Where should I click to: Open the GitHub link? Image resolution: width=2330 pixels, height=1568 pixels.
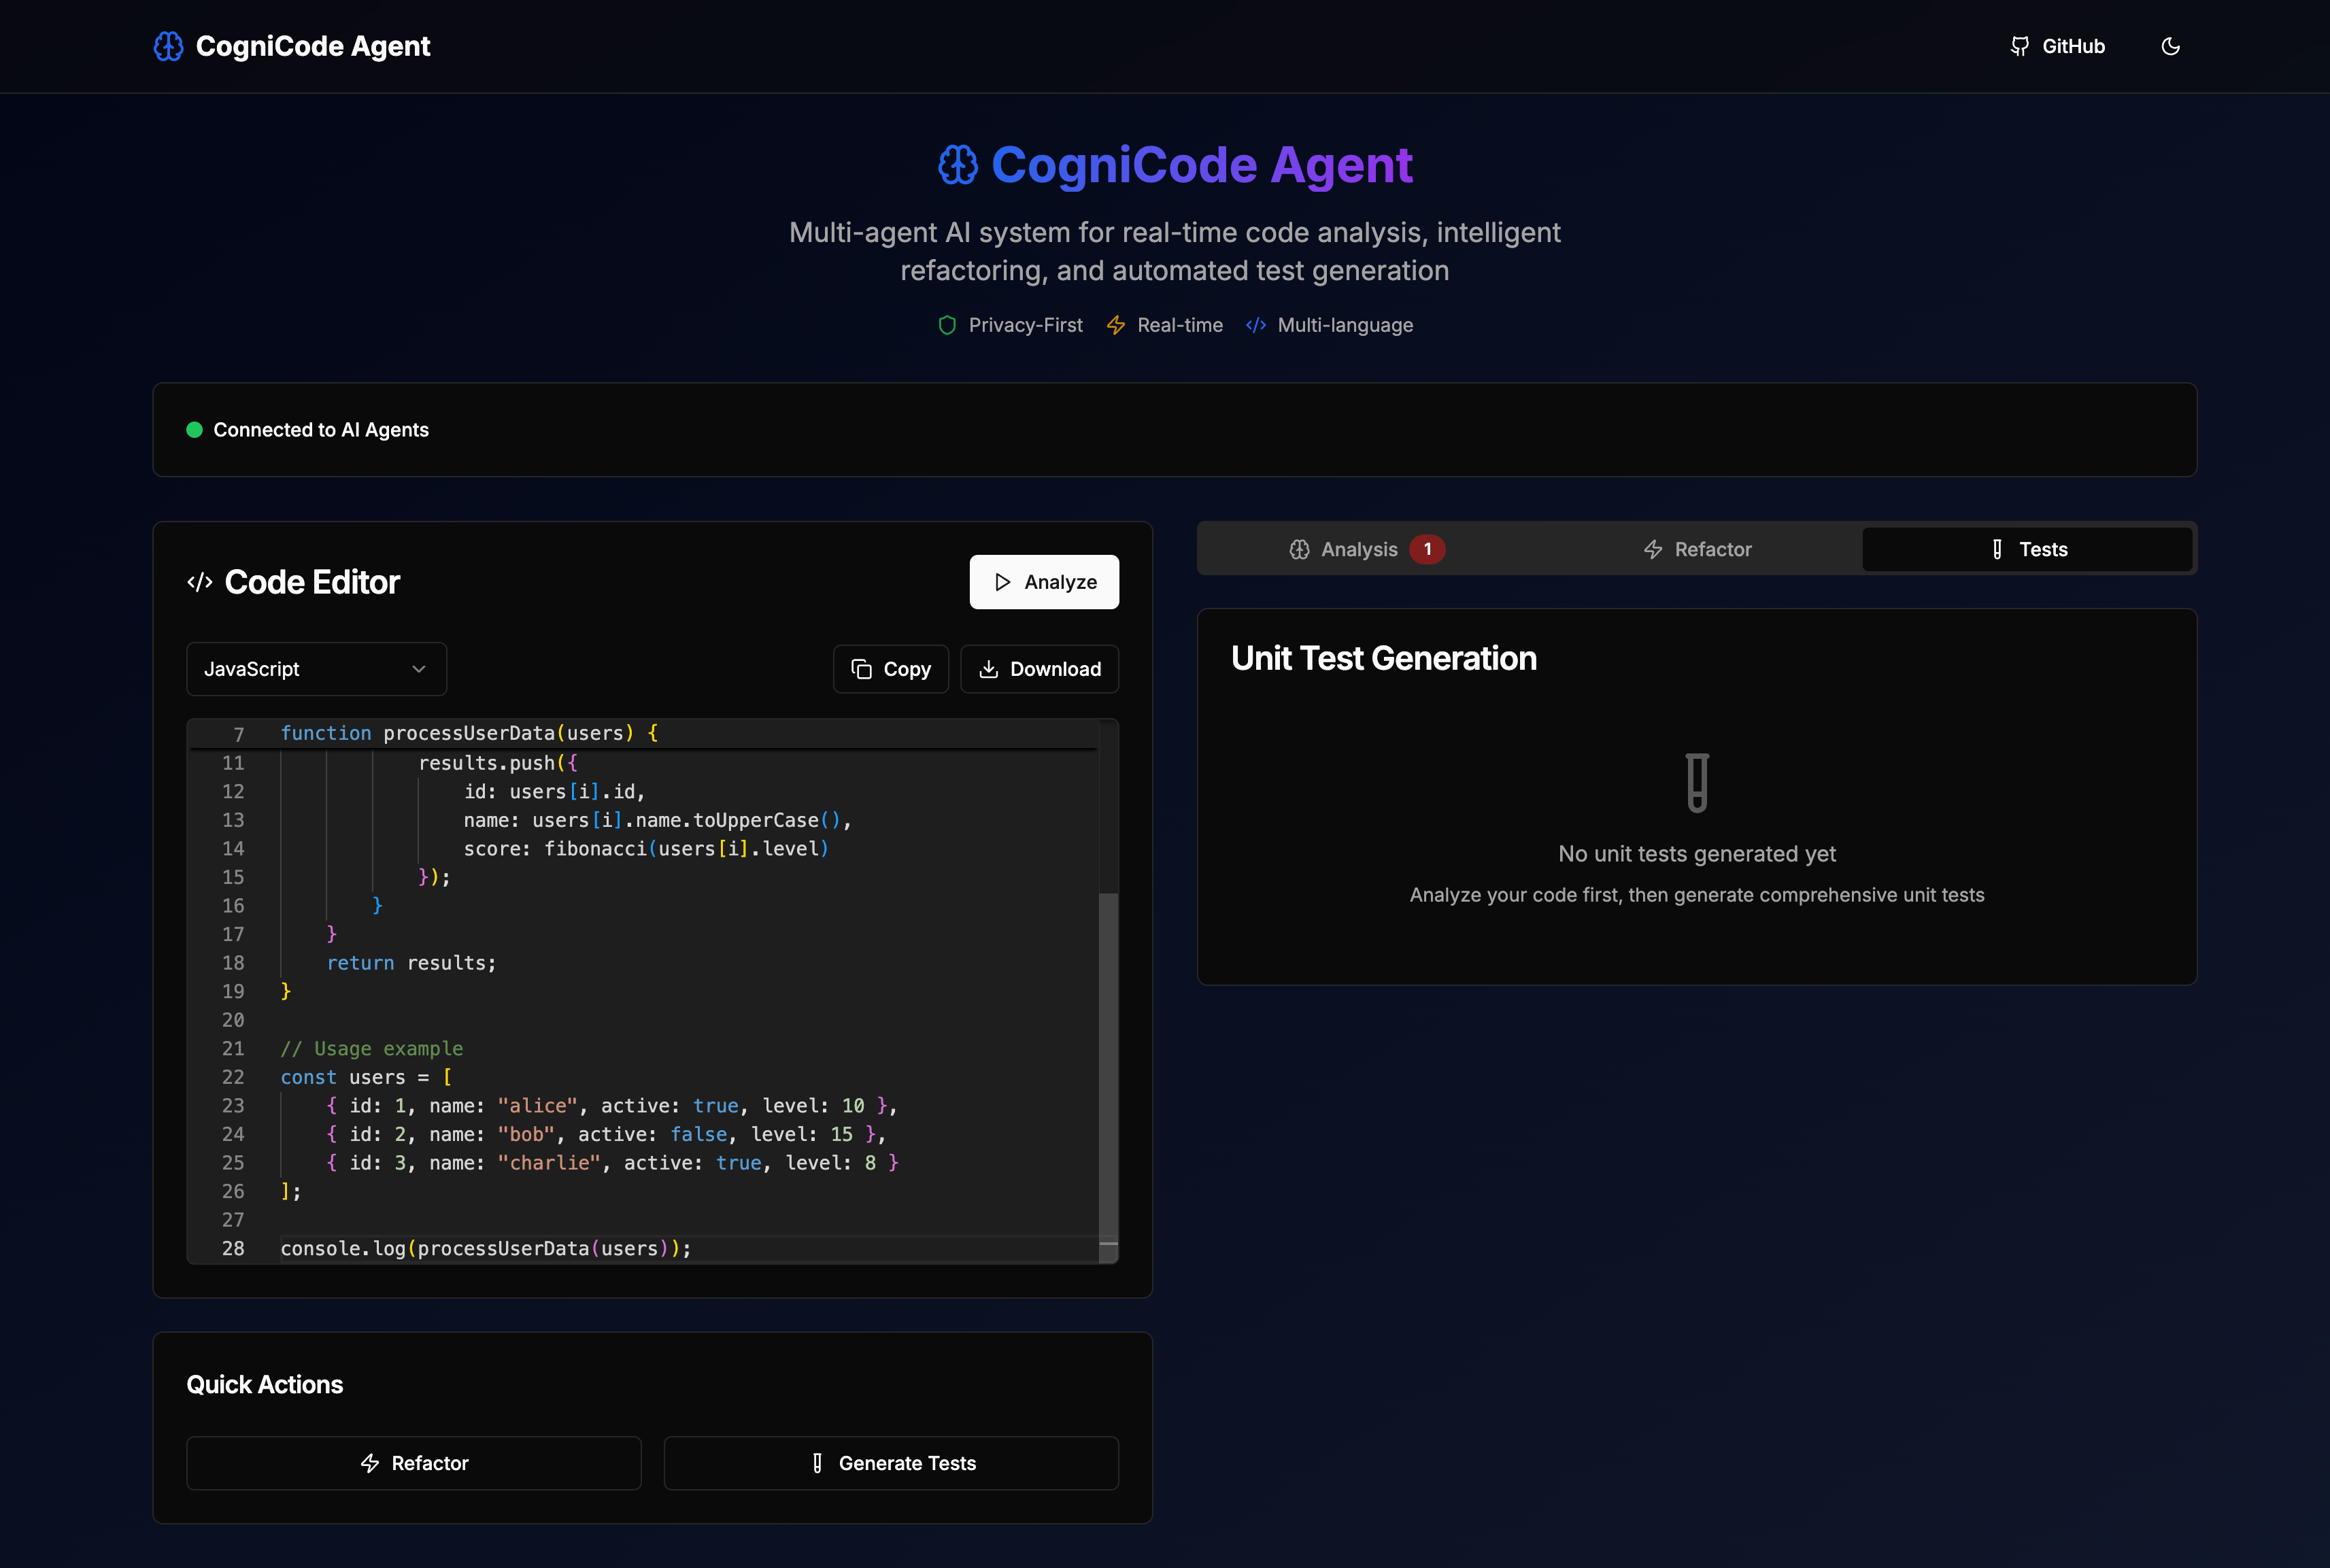click(2058, 46)
